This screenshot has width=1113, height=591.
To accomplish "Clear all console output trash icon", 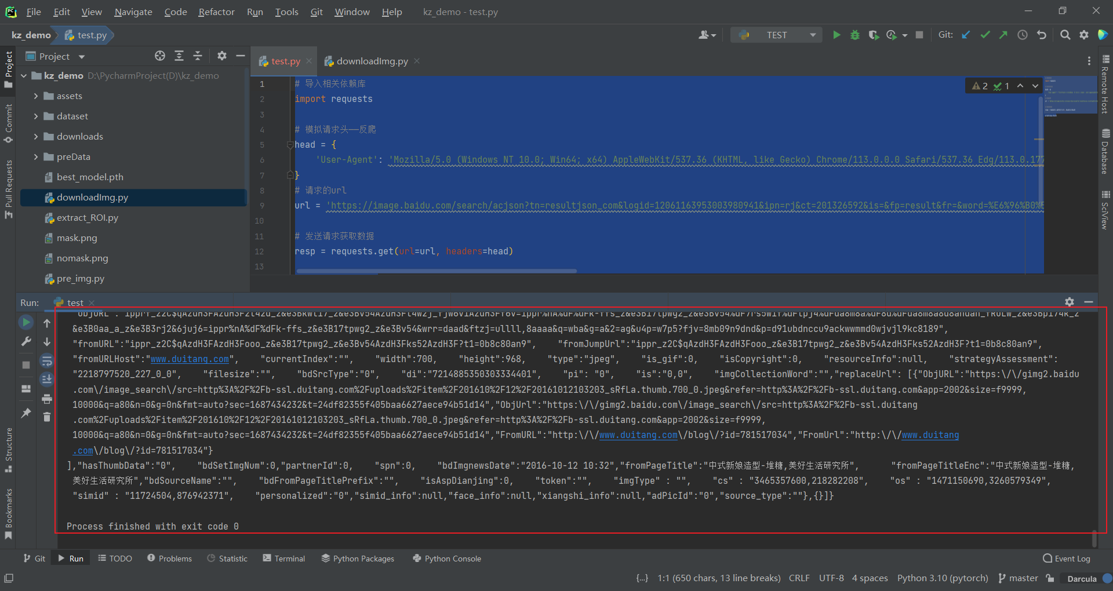I will pyautogui.click(x=47, y=417).
